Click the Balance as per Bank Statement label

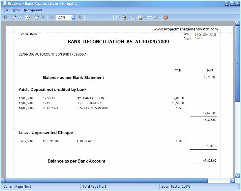point(74,77)
